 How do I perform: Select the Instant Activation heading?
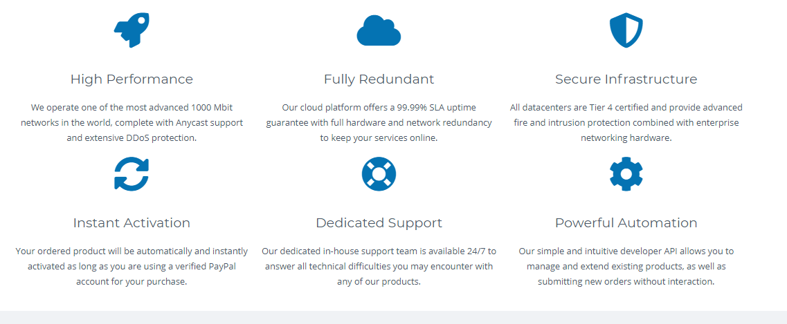click(x=132, y=223)
